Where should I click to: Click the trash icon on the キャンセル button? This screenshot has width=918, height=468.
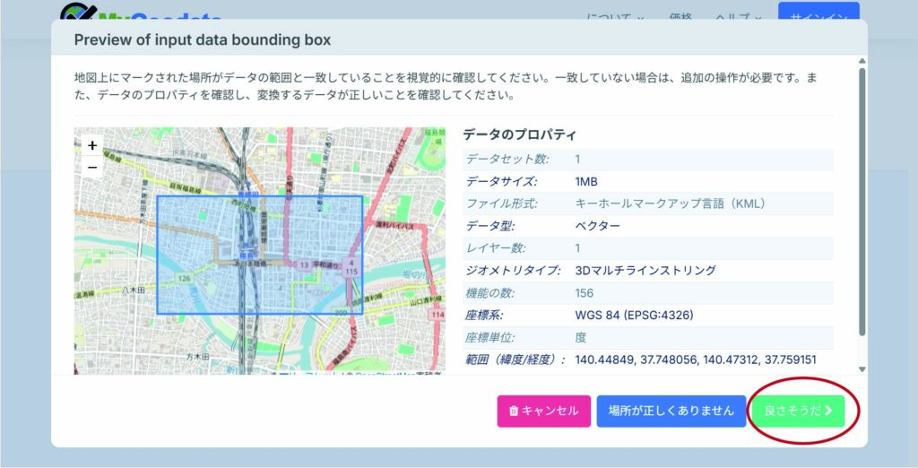[514, 411]
